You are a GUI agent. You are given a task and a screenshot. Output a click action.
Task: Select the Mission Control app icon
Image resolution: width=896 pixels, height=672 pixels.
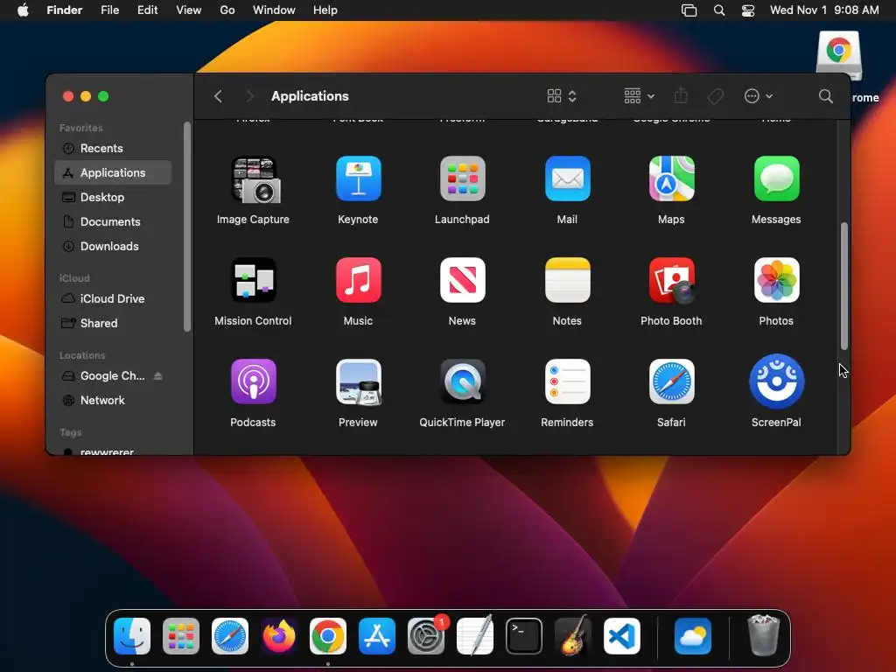point(254,280)
